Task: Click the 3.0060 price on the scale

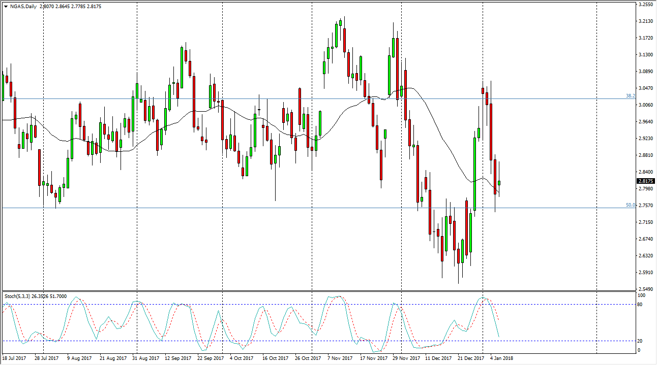Action: click(x=645, y=105)
